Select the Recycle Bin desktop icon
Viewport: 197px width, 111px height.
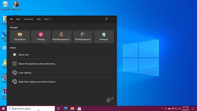coord(5,6)
